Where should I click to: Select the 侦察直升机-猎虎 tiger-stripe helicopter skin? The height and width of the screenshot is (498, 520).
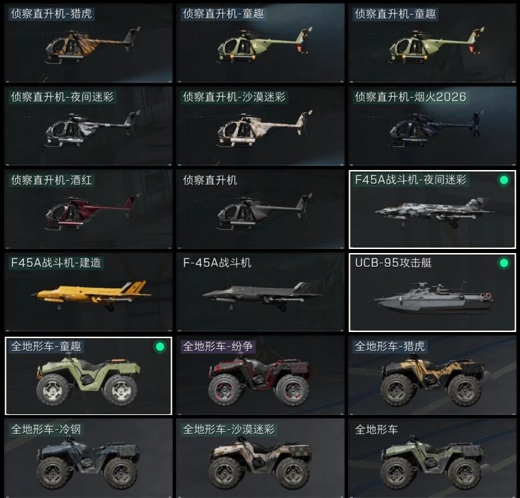88,43
